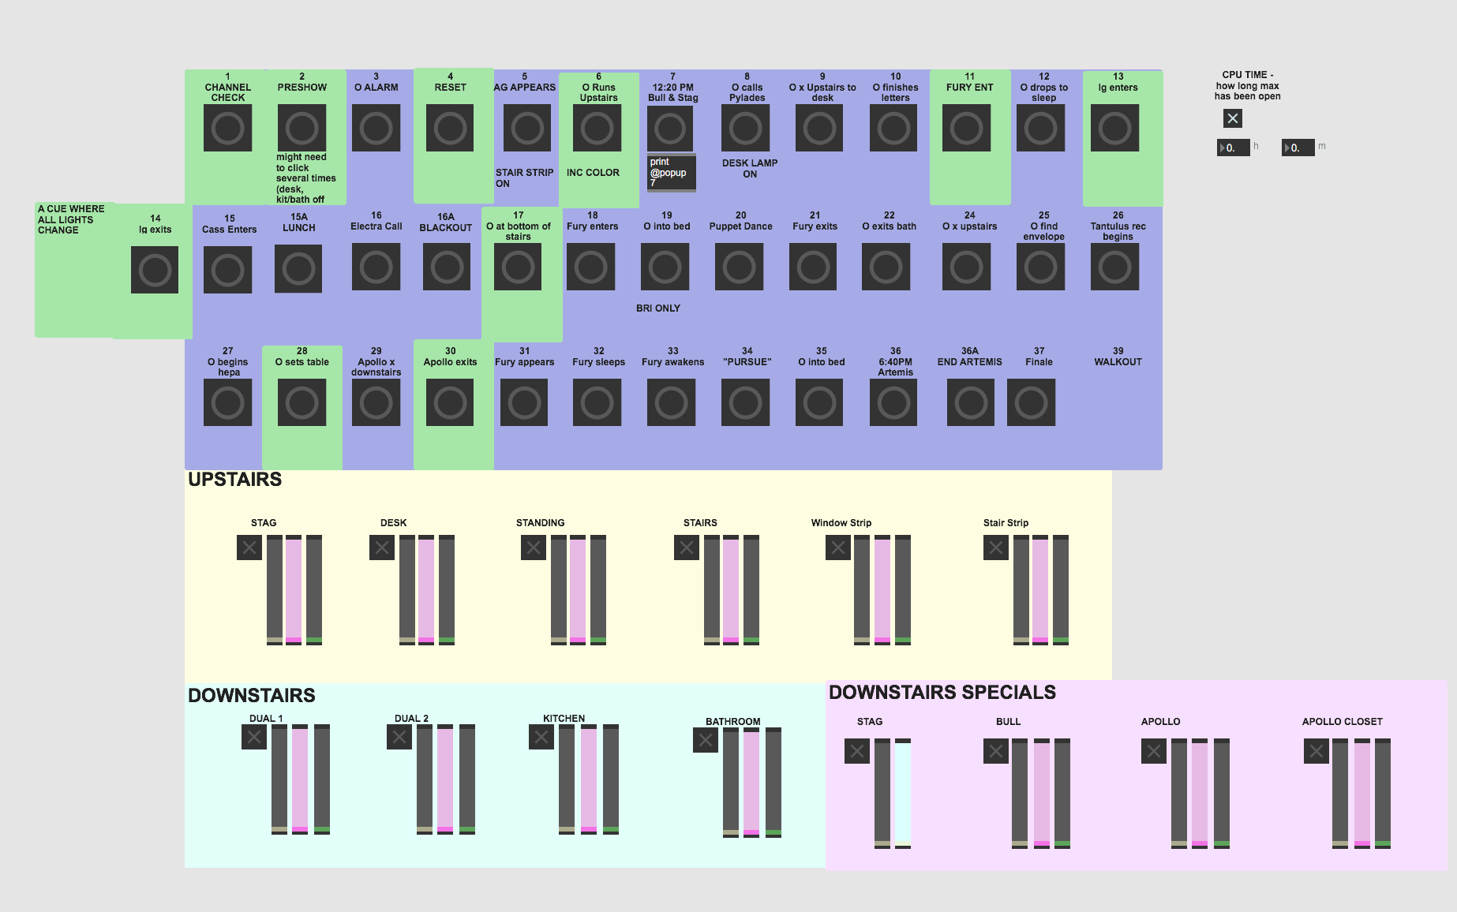The image size is (1457, 912).
Task: Trigger cue 13 Ig enters button
Action: (x=1114, y=128)
